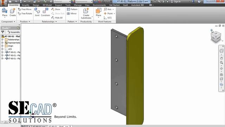The height and width of the screenshot is (127, 225).
Task: Open the Tools ribbon tab
Action: (68, 5)
